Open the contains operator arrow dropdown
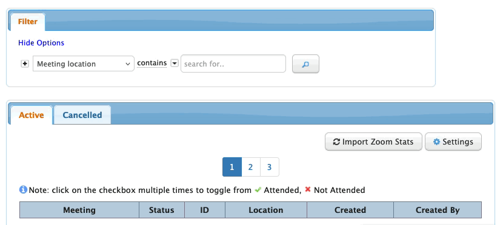The width and height of the screenshot is (503, 225). coord(174,63)
